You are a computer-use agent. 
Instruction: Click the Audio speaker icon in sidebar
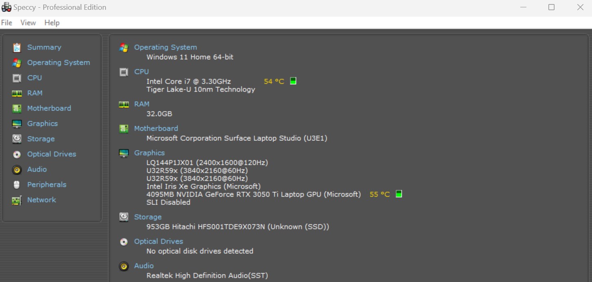point(17,169)
